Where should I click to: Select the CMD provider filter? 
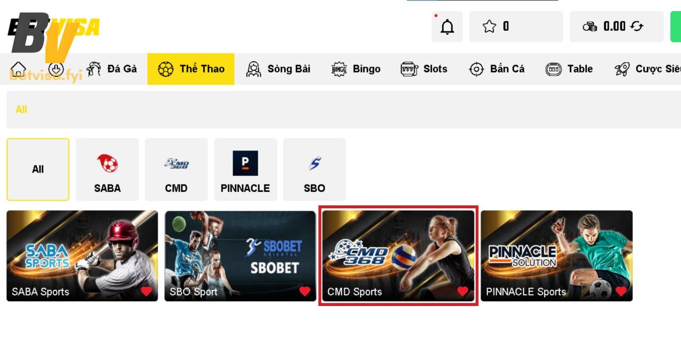coord(176,169)
